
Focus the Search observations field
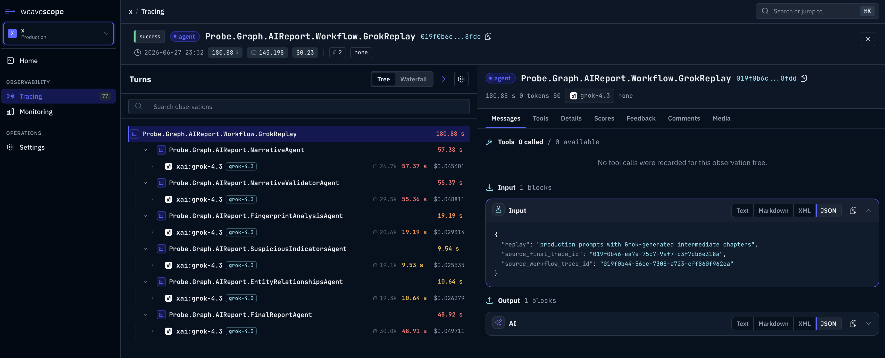tap(299, 107)
